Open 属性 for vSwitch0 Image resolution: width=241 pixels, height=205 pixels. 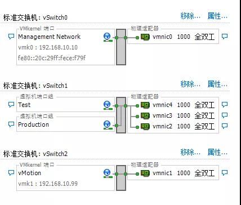click(x=217, y=16)
